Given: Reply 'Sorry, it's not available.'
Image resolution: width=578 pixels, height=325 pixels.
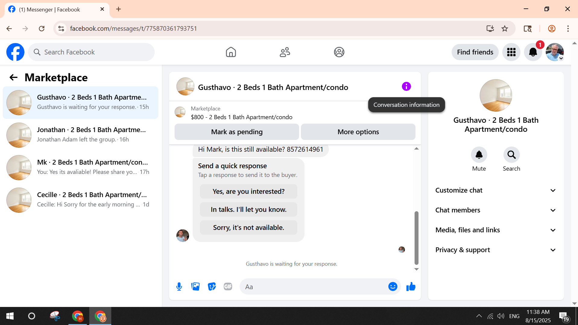Looking at the screenshot, I should [x=248, y=227].
